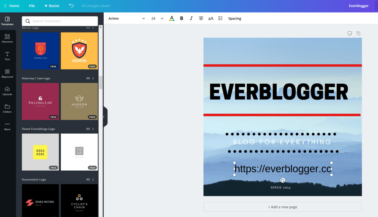This screenshot has height=217, width=378.
Task: Select the upper dotted line element
Action: (281, 134)
